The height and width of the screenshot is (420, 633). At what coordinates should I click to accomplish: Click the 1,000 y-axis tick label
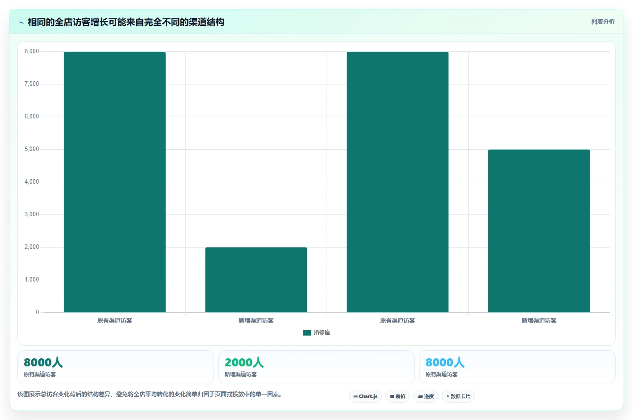tap(32, 280)
